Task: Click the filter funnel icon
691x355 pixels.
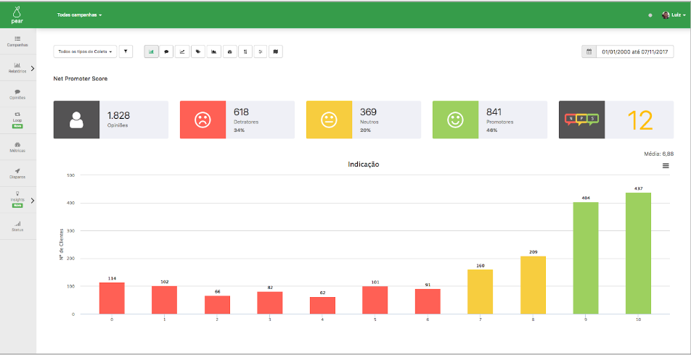Action: click(x=126, y=51)
